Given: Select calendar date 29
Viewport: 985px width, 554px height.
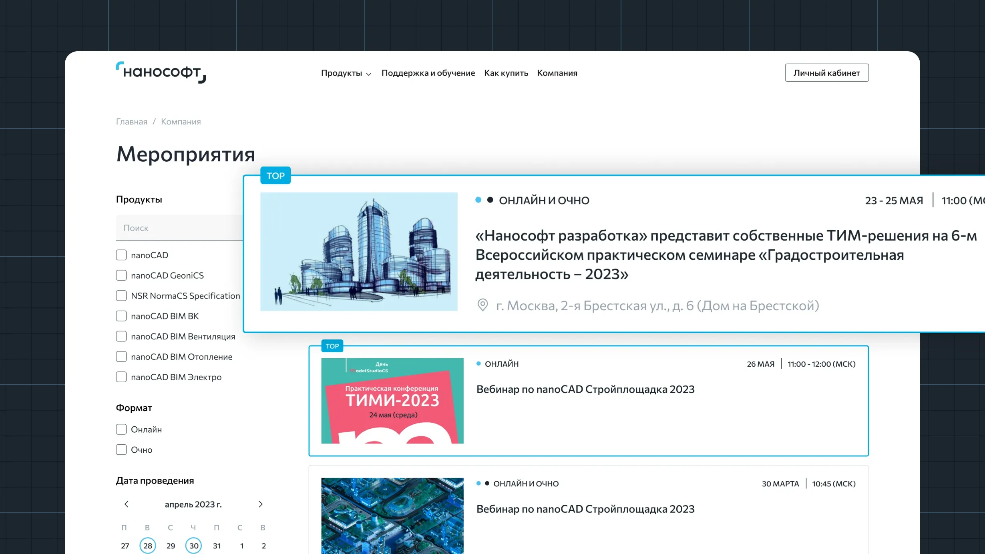Looking at the screenshot, I should point(171,546).
